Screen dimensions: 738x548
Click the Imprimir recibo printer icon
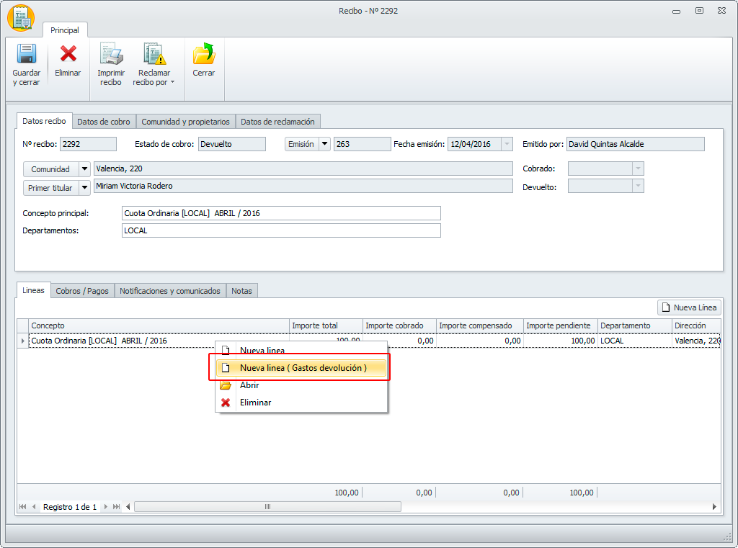tap(111, 53)
